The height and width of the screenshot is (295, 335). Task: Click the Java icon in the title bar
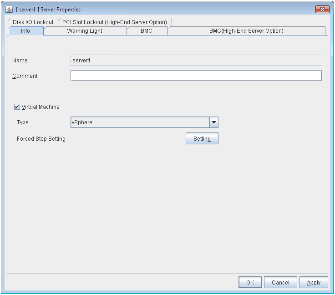(9, 9)
